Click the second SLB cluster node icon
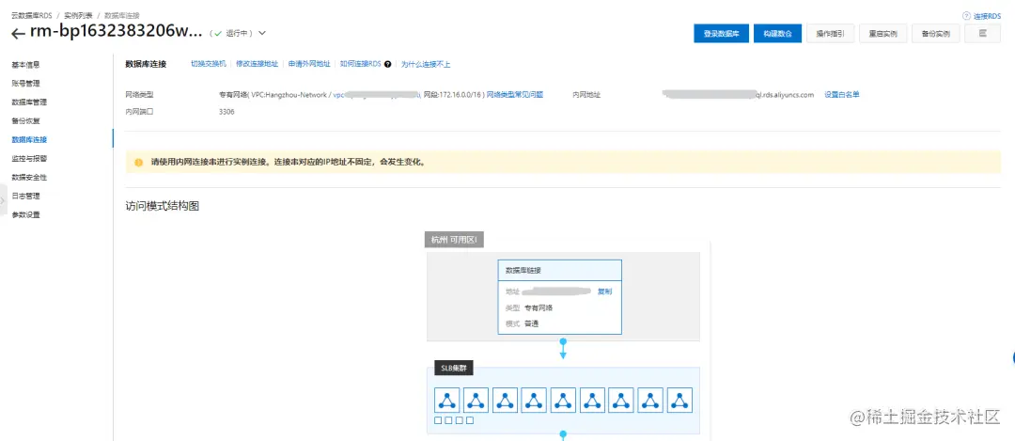This screenshot has width=1015, height=441. click(476, 401)
